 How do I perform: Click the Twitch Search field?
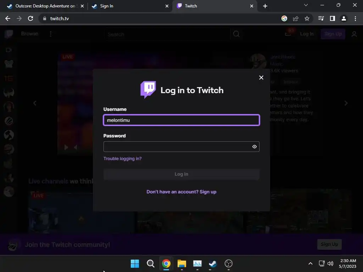[167, 34]
